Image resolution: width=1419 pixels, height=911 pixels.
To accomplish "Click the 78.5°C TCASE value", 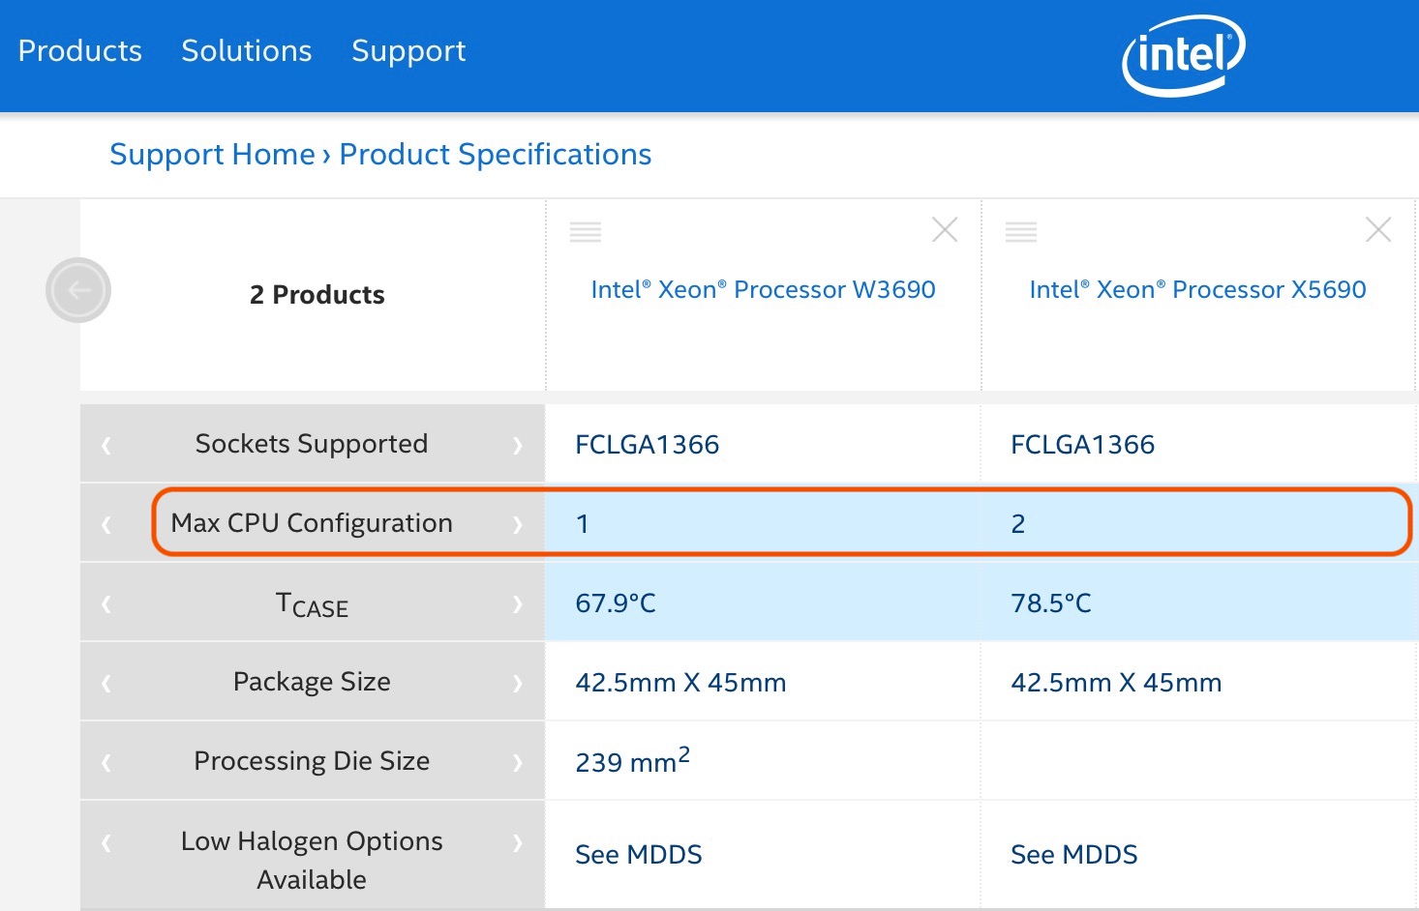I will (x=1051, y=603).
